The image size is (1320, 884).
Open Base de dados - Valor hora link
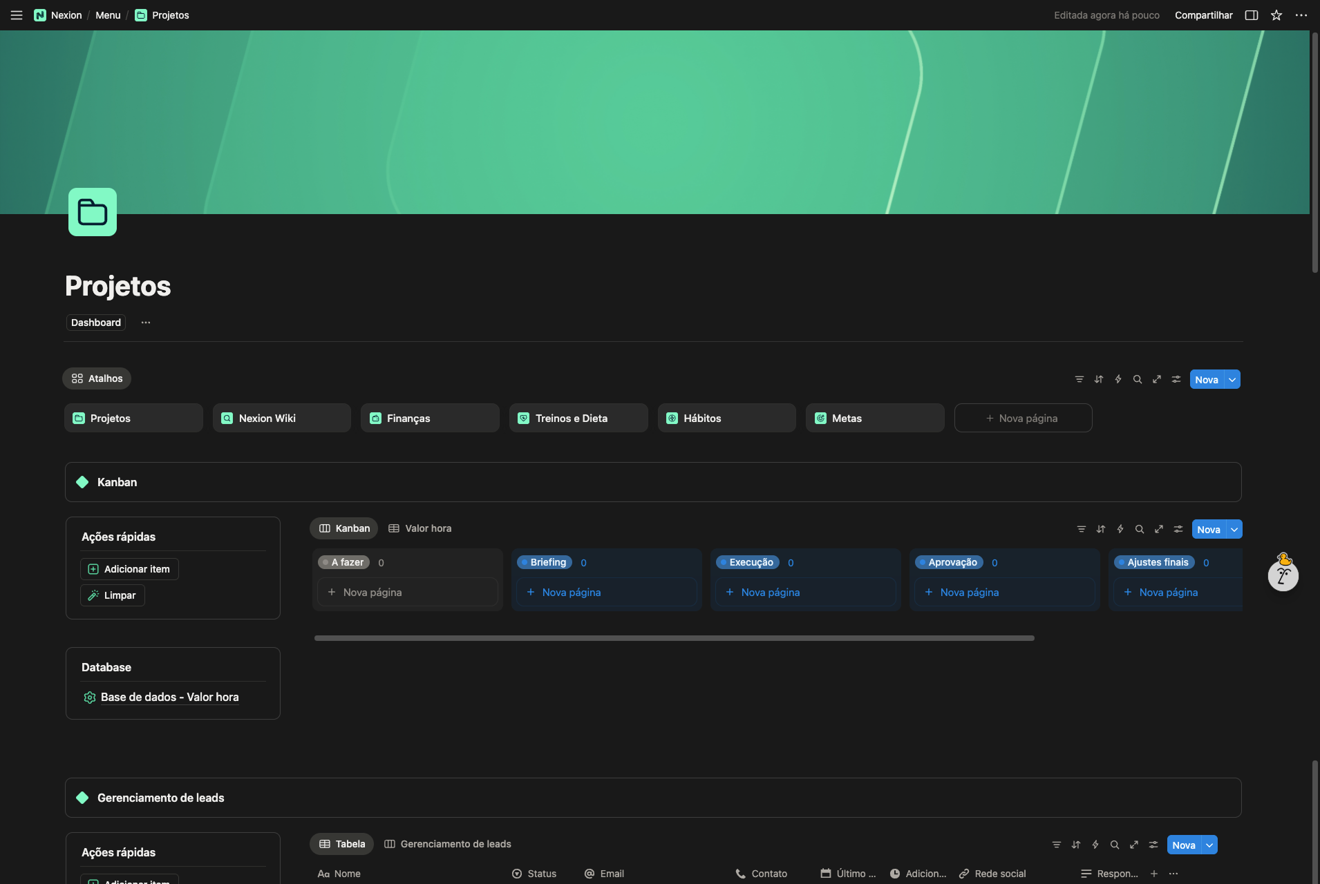(169, 697)
